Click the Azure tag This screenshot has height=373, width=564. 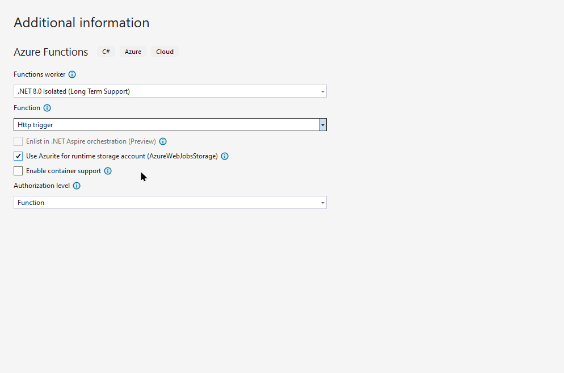pos(133,52)
